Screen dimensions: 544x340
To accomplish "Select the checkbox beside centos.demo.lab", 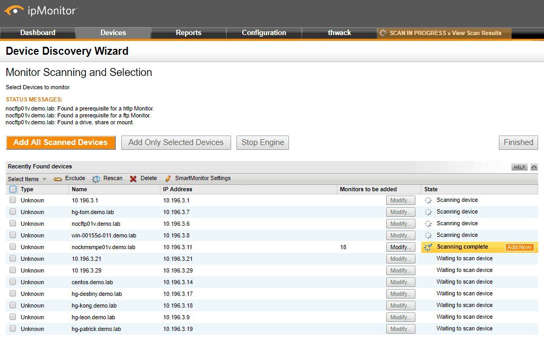I will click(x=12, y=282).
